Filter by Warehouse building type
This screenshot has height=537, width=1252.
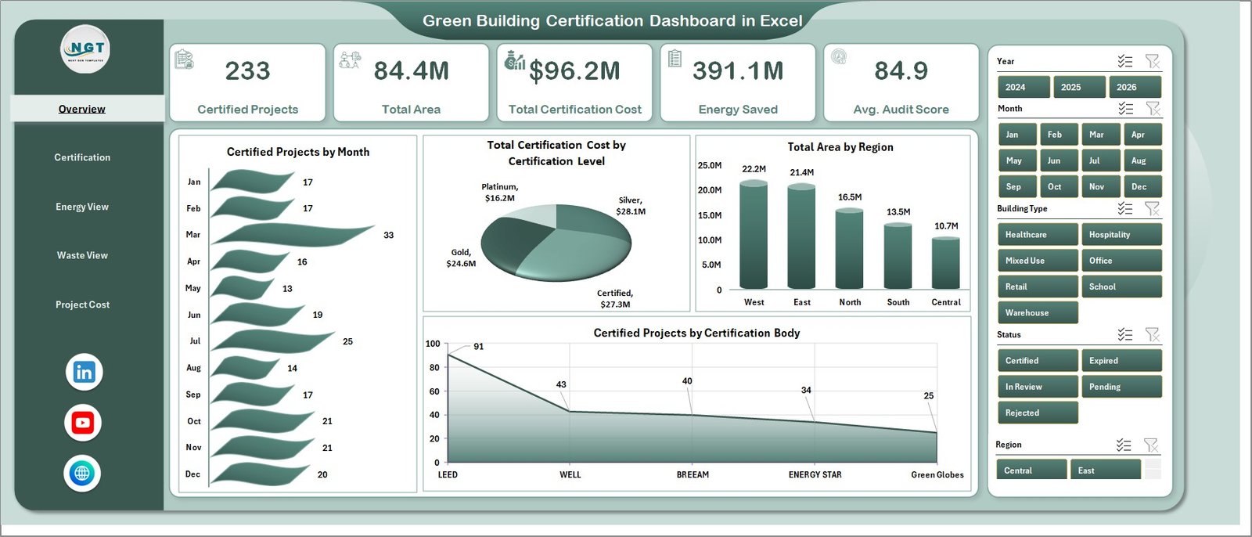tap(1038, 312)
